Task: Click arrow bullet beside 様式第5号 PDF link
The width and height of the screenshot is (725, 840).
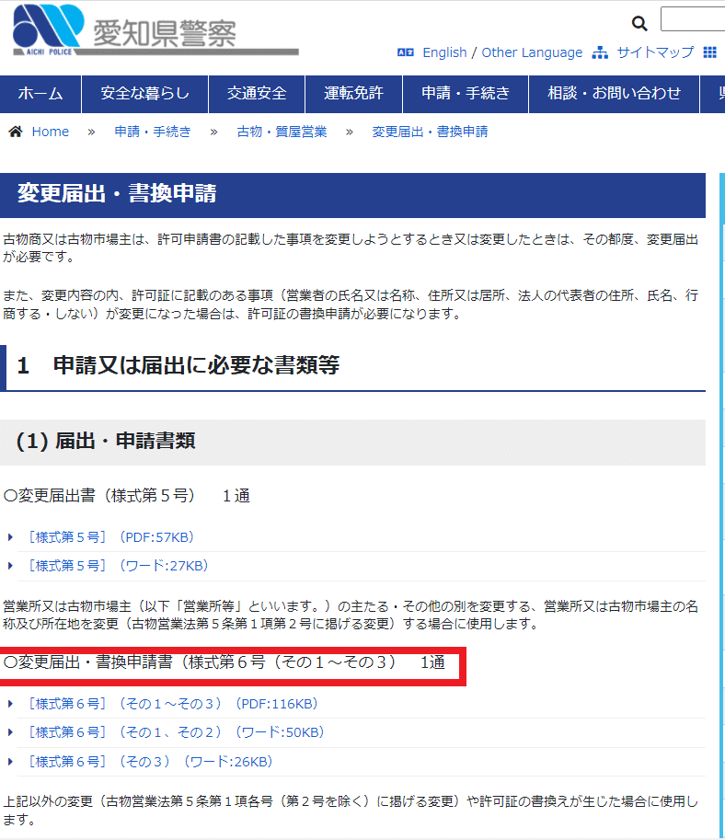Action: [x=10, y=537]
